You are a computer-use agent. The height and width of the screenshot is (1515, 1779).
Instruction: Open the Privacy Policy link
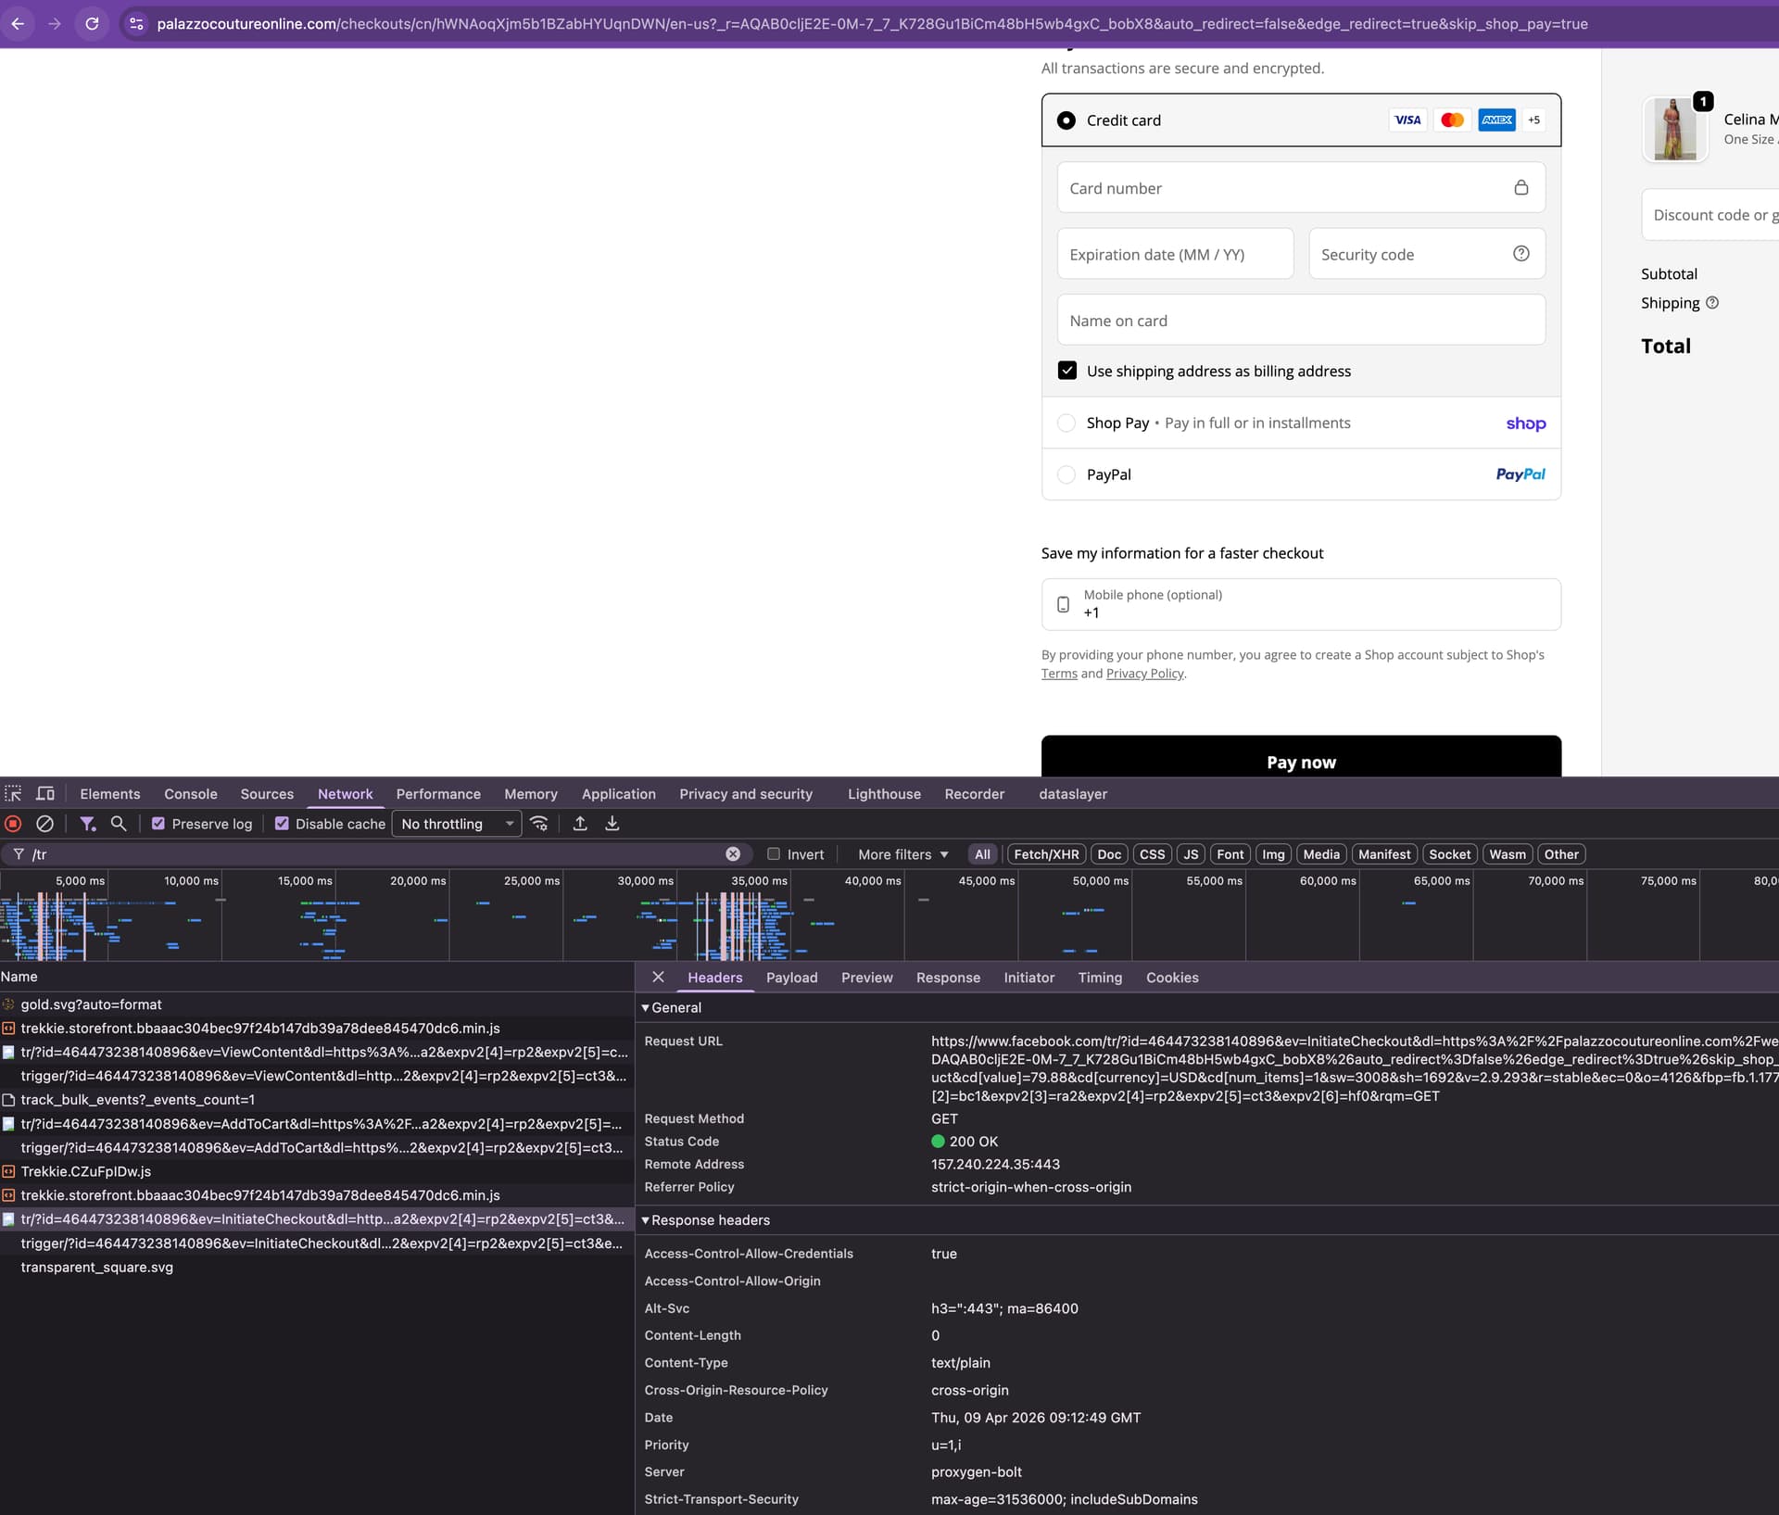tap(1144, 674)
